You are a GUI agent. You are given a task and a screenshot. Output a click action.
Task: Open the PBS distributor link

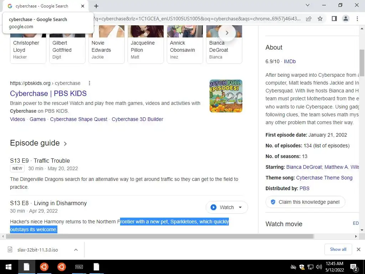(x=304, y=188)
